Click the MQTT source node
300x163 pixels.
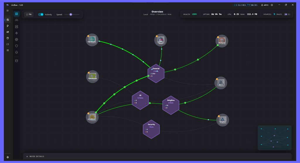[221, 83]
